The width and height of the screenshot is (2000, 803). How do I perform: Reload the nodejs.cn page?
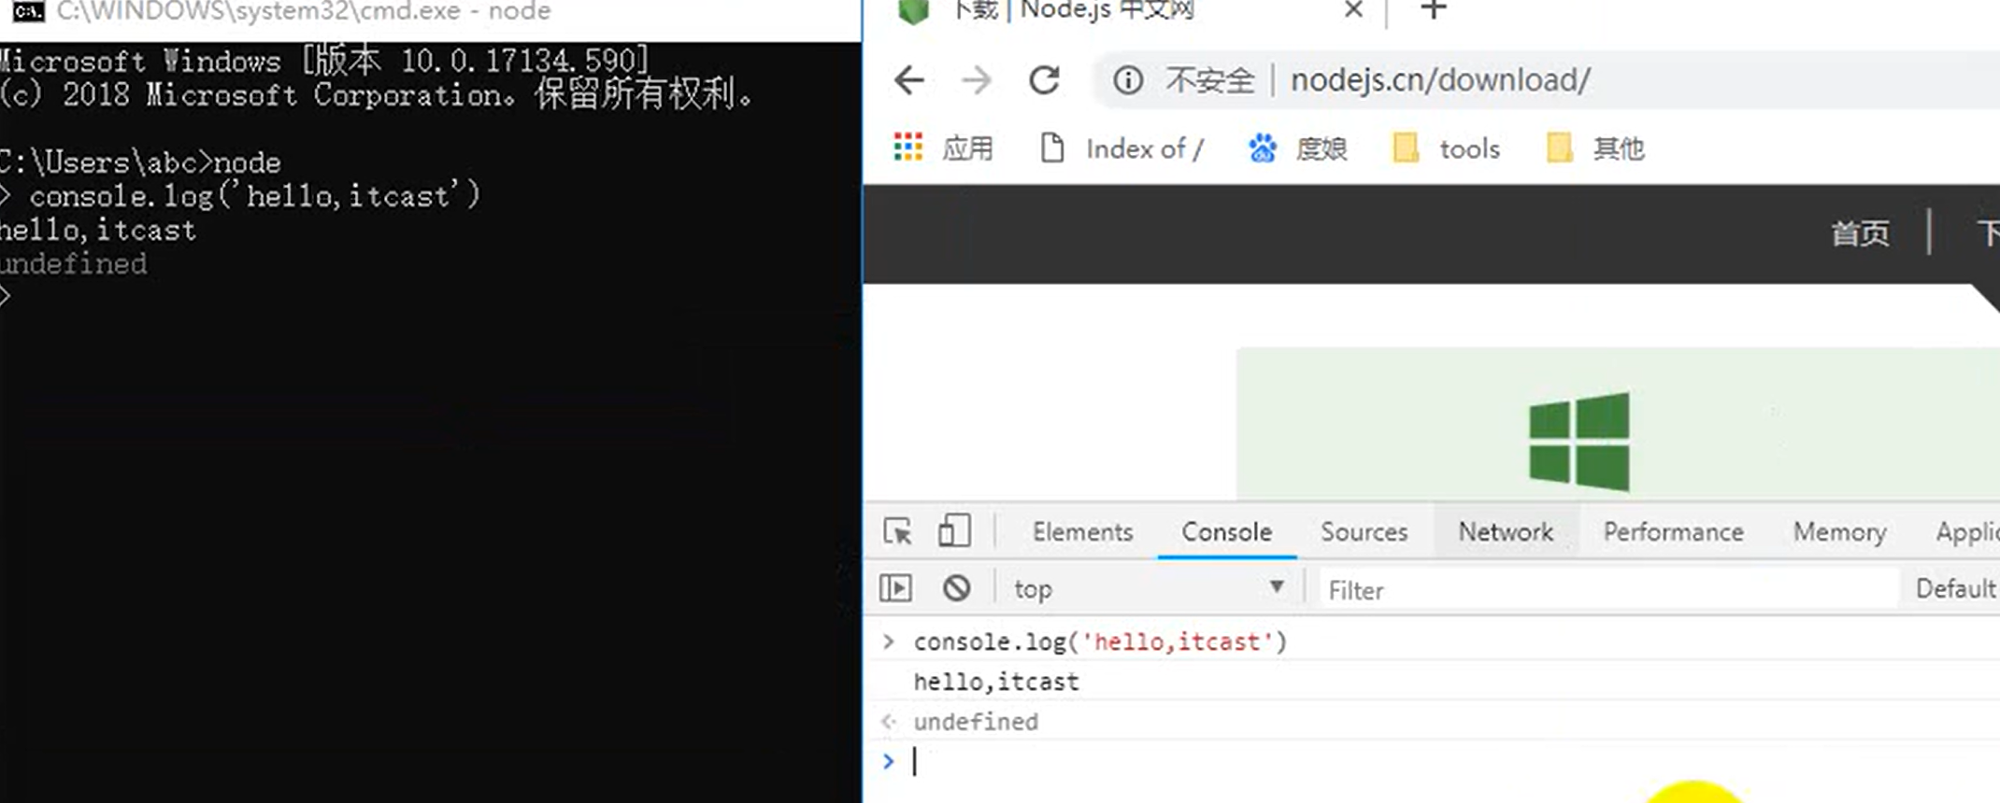click(1044, 80)
